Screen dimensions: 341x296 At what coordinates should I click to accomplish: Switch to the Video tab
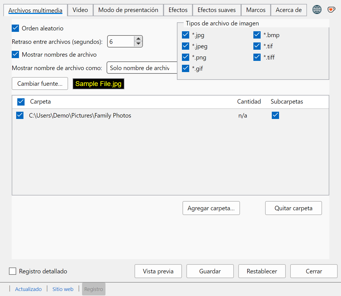80,10
